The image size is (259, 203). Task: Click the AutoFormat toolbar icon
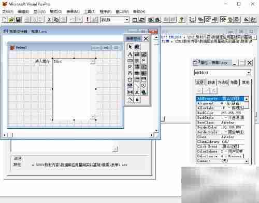point(253,20)
